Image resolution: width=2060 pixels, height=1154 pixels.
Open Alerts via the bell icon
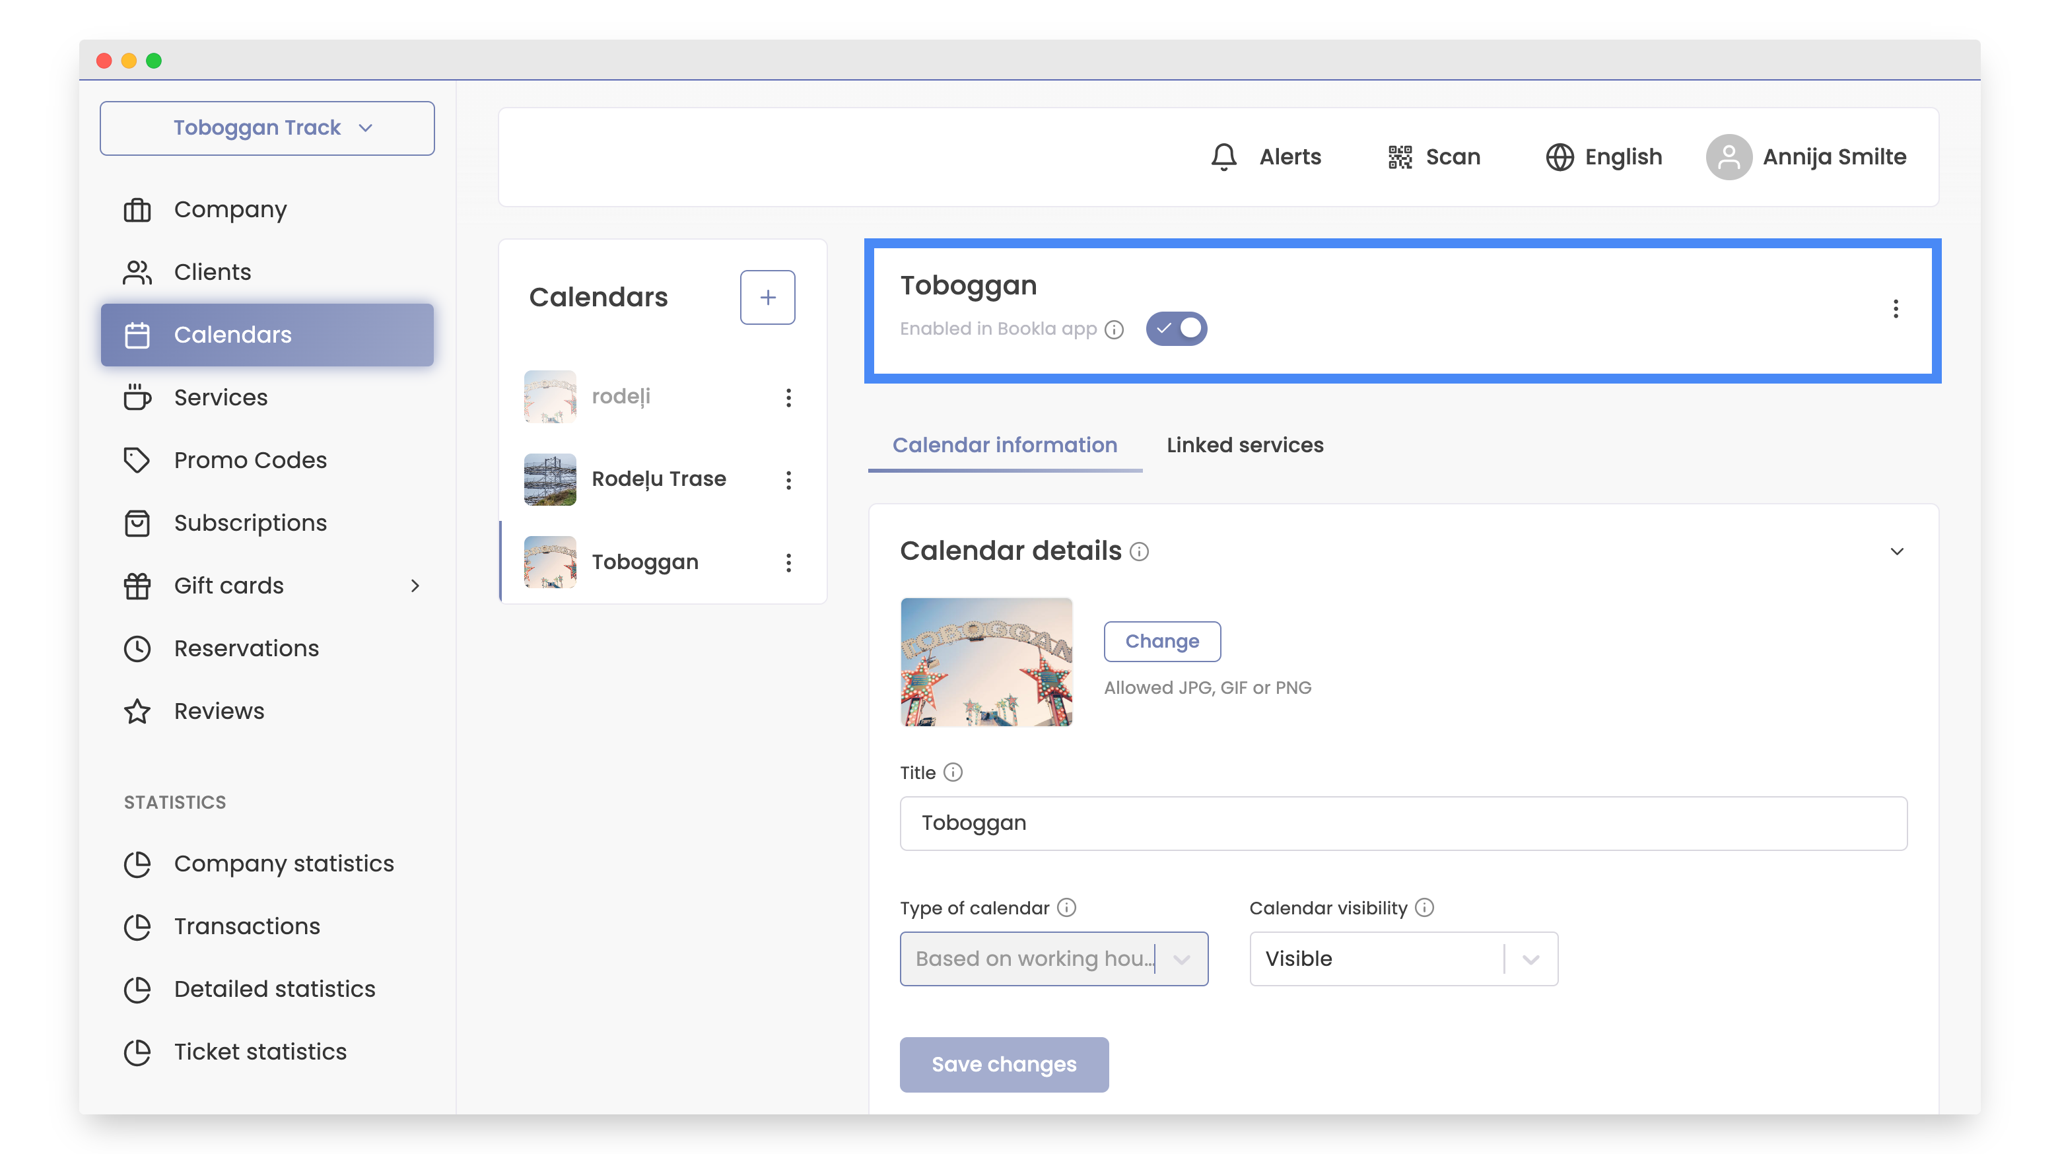1223,156
